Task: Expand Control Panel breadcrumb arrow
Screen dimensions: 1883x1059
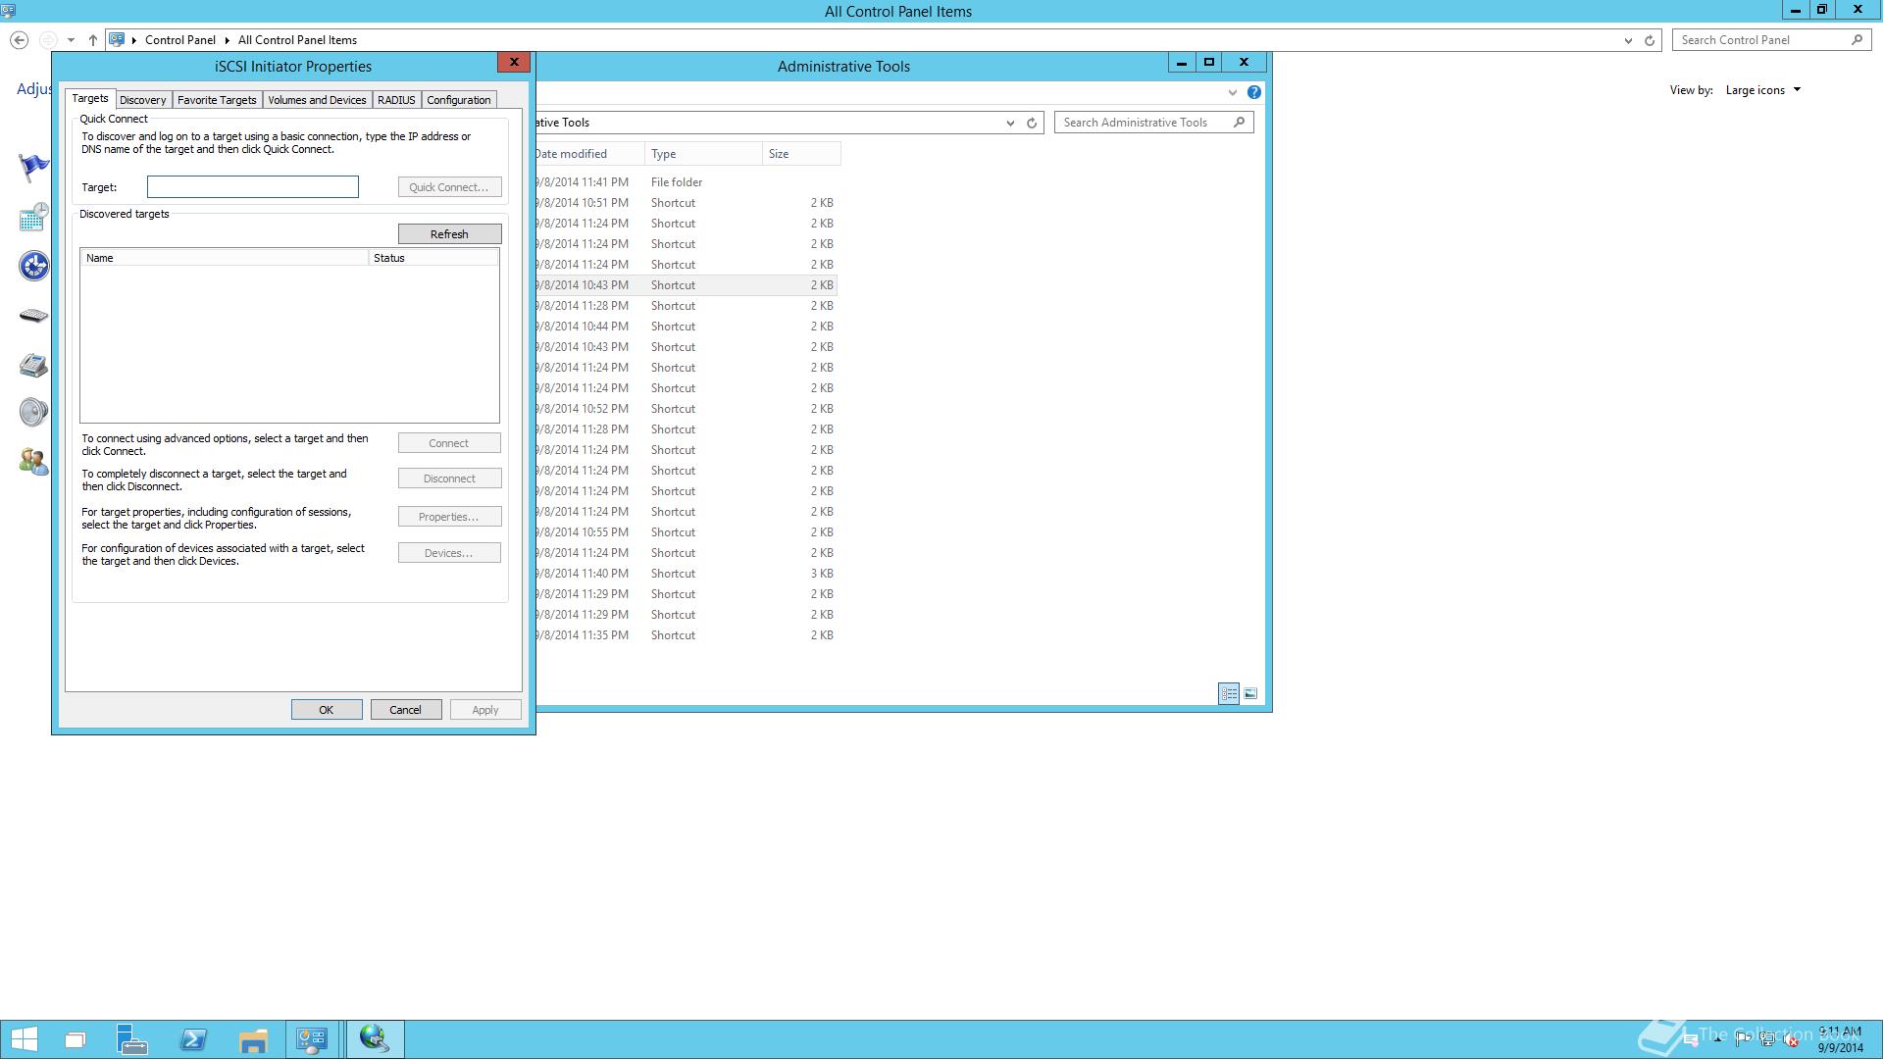Action: click(228, 40)
